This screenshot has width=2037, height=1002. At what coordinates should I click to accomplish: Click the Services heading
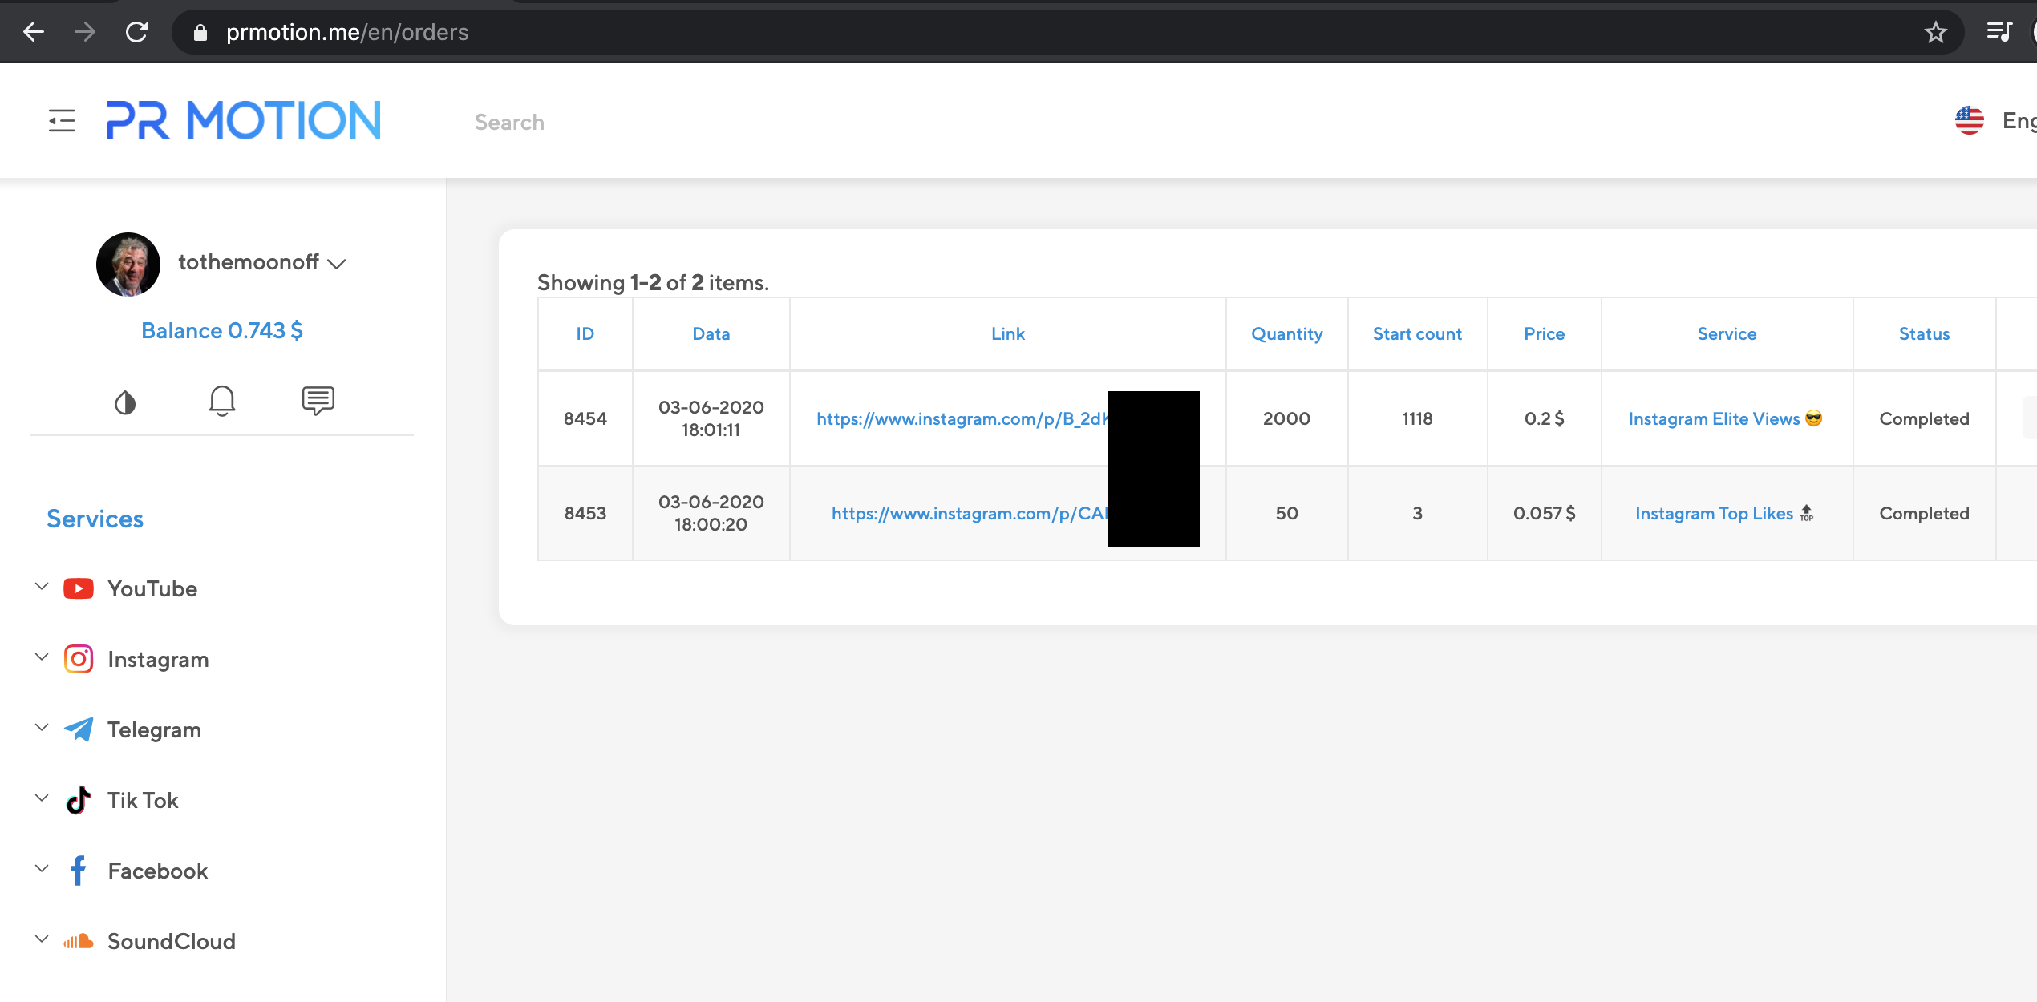(95, 519)
